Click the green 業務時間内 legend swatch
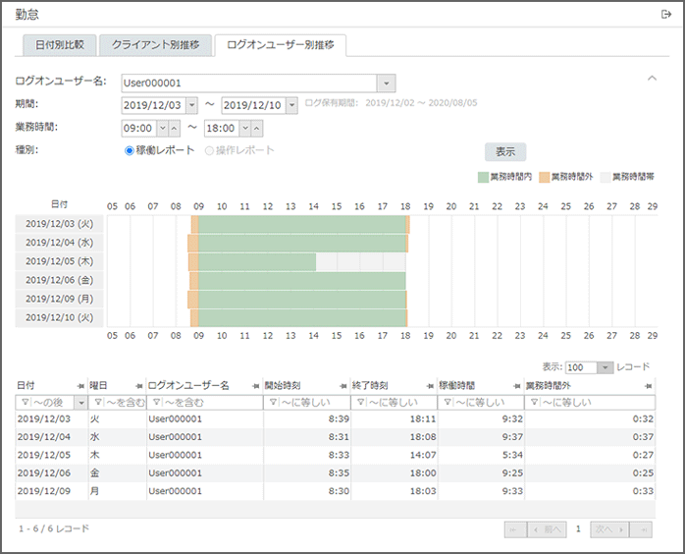 coord(483,178)
